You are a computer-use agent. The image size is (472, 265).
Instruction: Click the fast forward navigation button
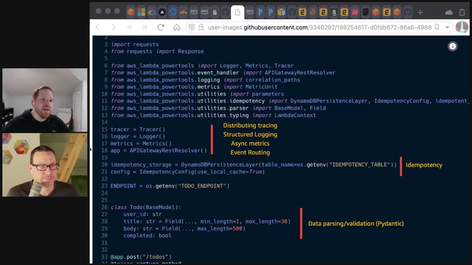[x=145, y=27]
